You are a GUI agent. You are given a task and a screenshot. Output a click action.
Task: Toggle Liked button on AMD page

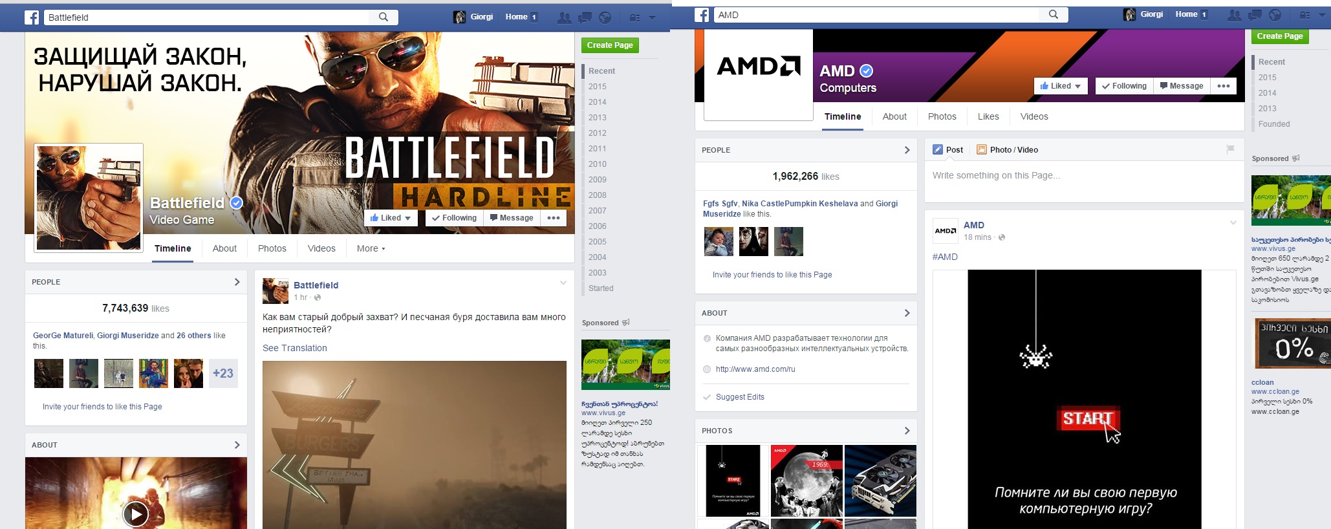[1061, 86]
